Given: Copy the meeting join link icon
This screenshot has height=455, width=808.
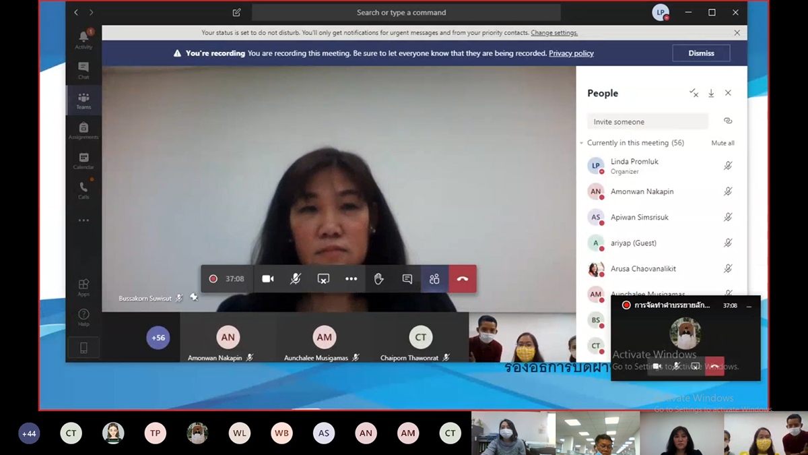Looking at the screenshot, I should 728,121.
